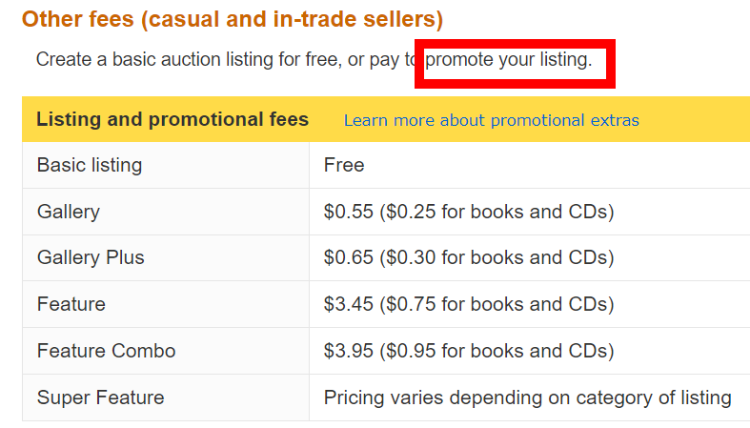This screenshot has width=750, height=428.
Task: Click the "$0.75 for books and CDs" note
Action: (x=497, y=304)
